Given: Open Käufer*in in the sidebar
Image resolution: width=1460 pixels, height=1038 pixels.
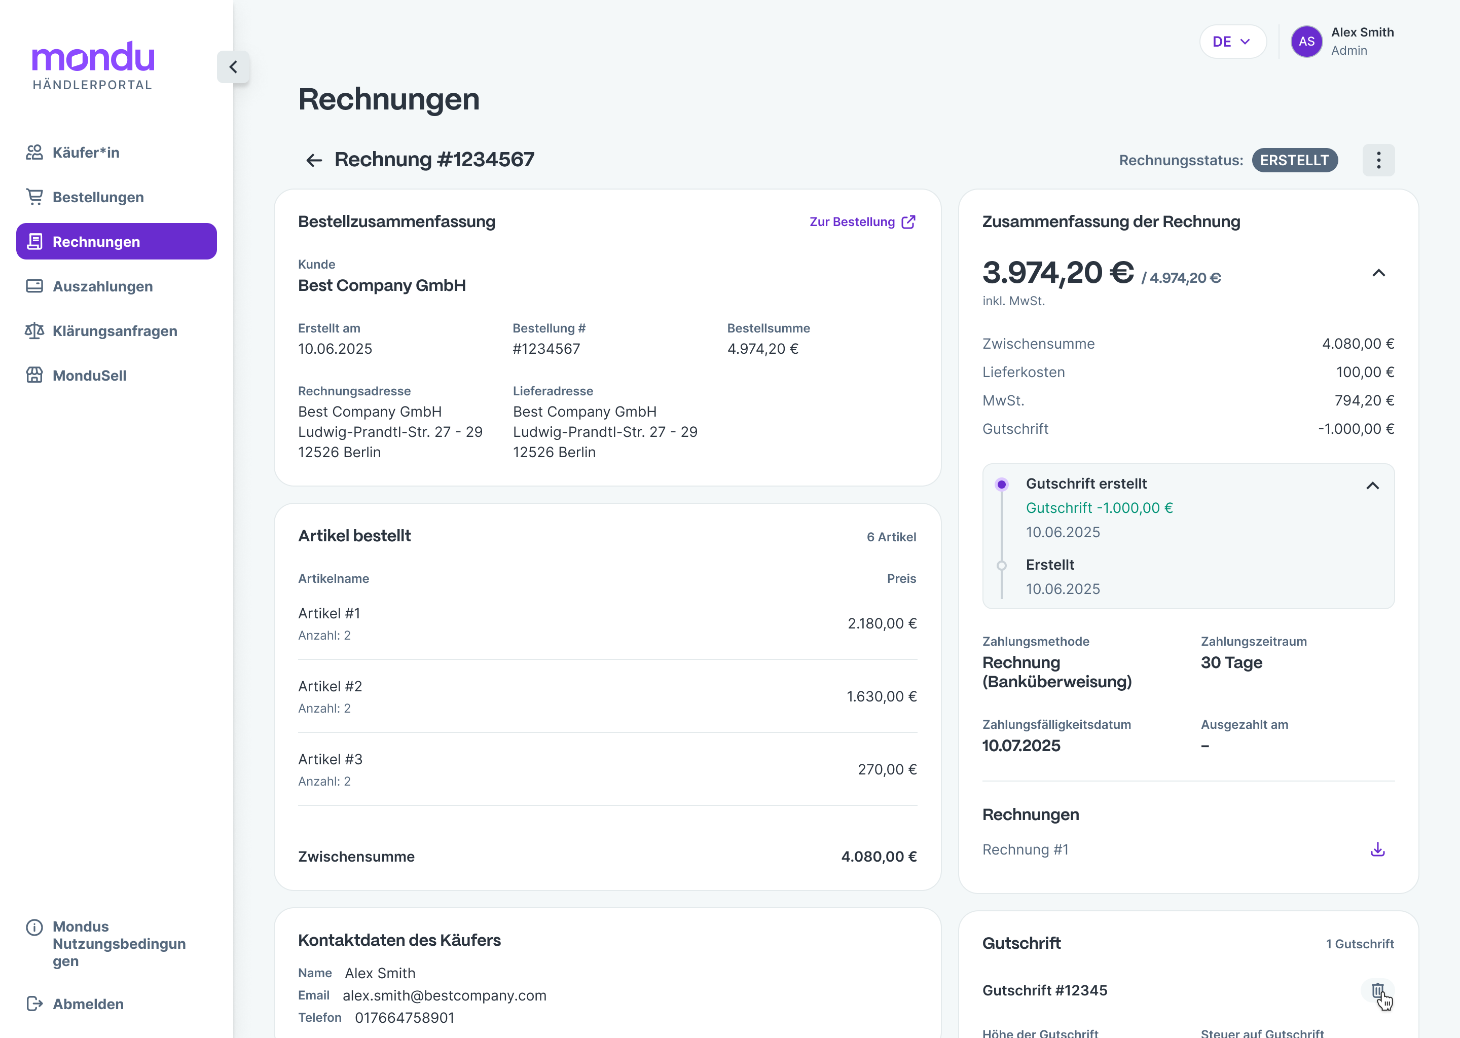Looking at the screenshot, I should (x=86, y=153).
